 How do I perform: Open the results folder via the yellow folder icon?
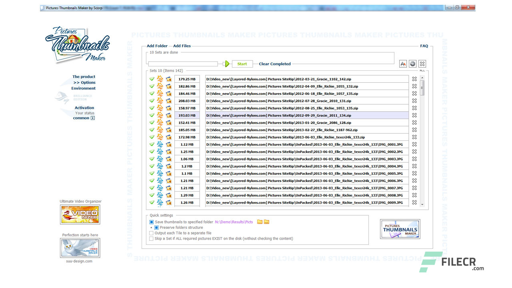(260, 222)
